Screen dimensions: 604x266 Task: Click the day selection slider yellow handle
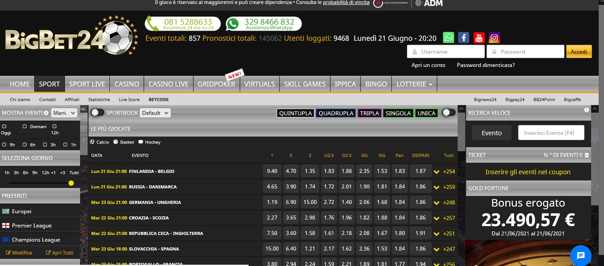71,183
